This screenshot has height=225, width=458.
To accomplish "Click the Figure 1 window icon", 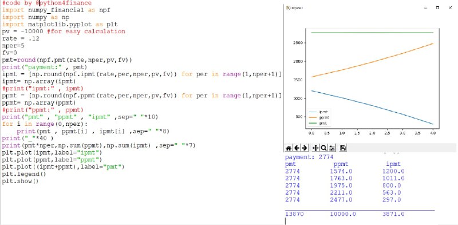I will [x=288, y=8].
